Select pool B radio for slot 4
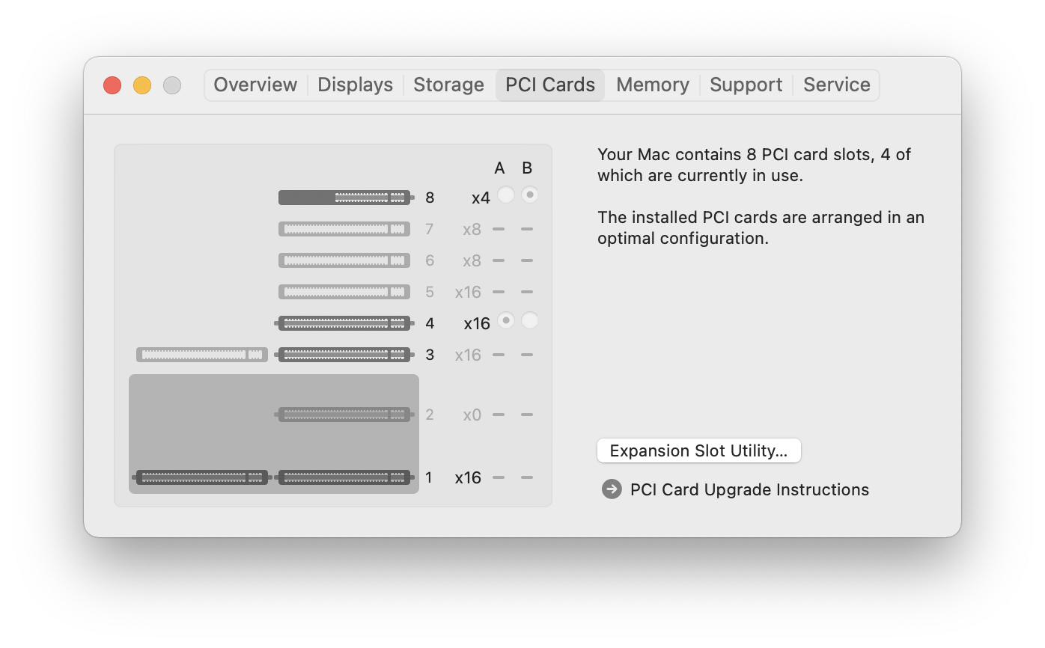The width and height of the screenshot is (1045, 648). 530,320
